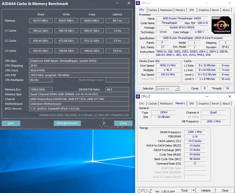Screen dimensions: 235x193
Task: Switch to the SPD tab in the lower CPU-Z window
Action: (191, 104)
